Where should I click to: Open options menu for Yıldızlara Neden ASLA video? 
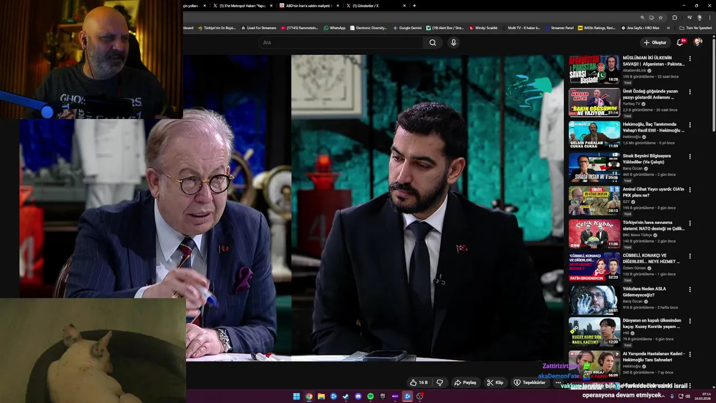point(690,289)
